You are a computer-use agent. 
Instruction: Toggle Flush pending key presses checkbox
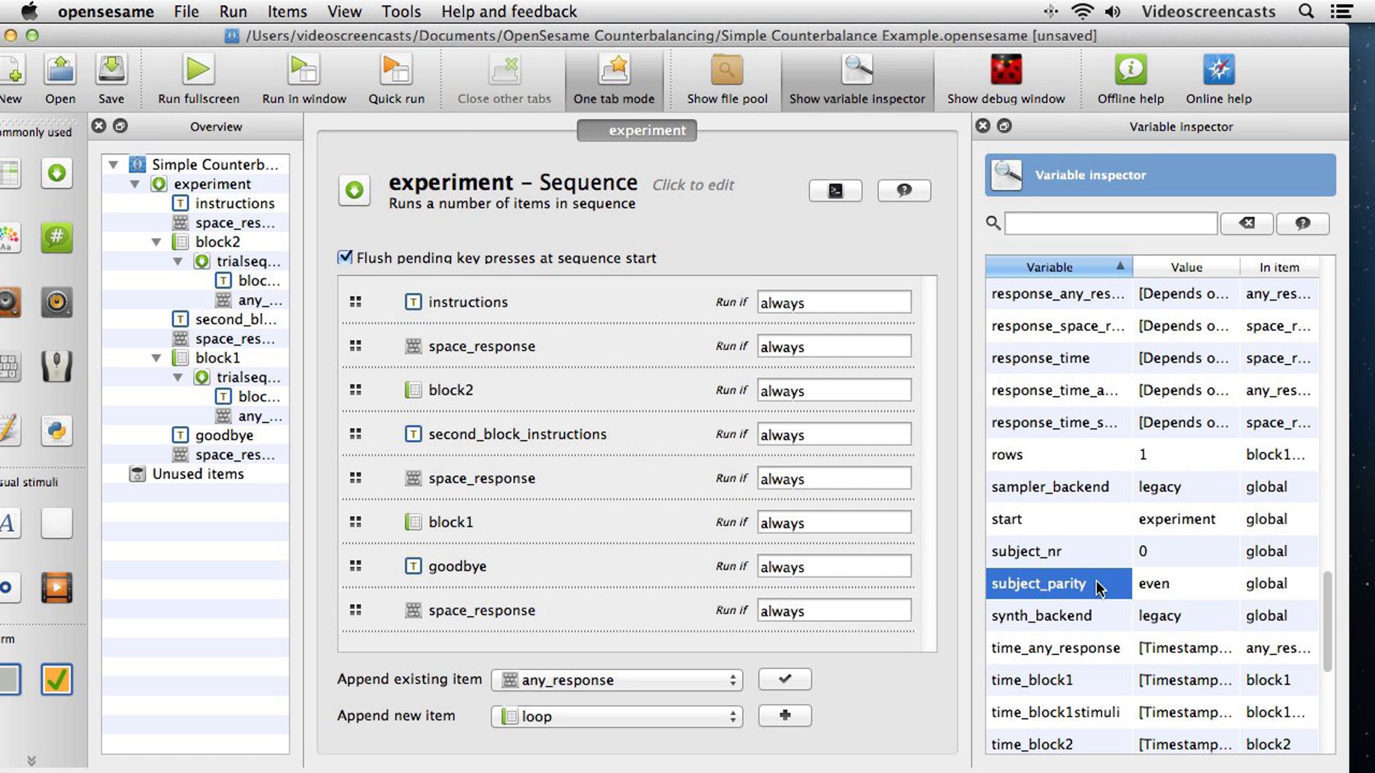click(x=345, y=257)
